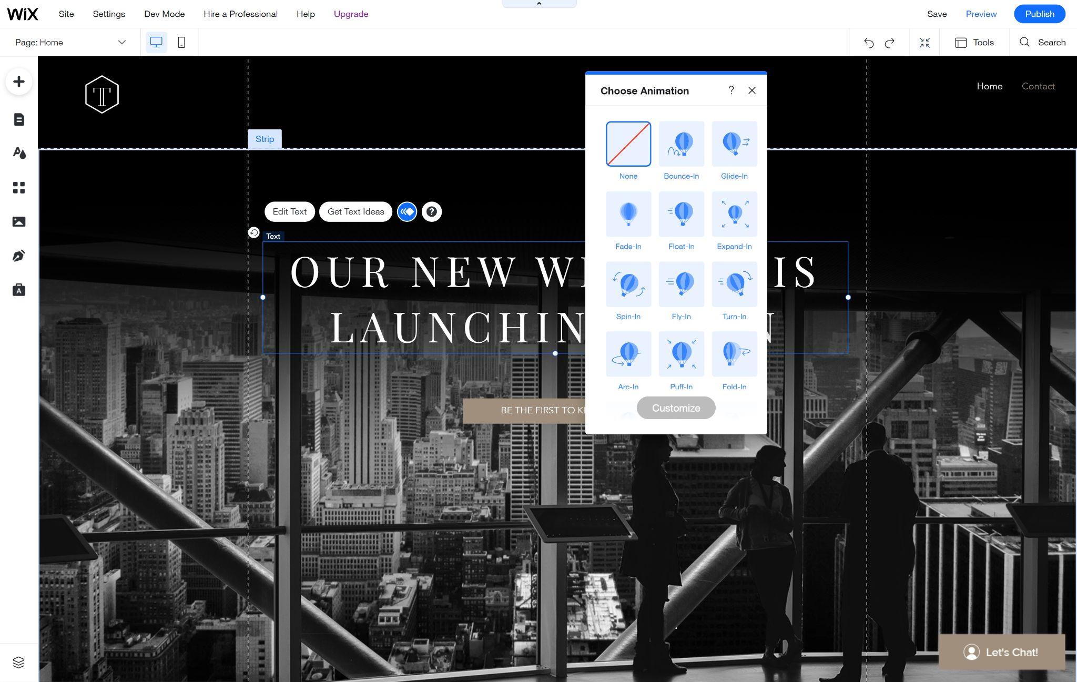Choose the Bounce-In animation thumbnail
Viewport: 1077px width, 682px height.
681,144
